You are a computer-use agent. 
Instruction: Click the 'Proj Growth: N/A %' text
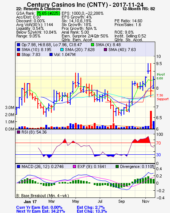(x=79, y=28)
